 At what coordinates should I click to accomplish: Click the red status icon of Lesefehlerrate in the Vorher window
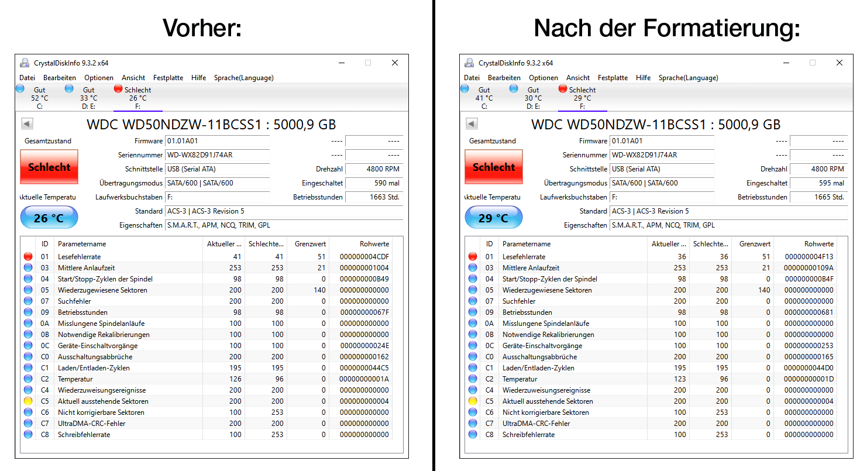coord(28,256)
